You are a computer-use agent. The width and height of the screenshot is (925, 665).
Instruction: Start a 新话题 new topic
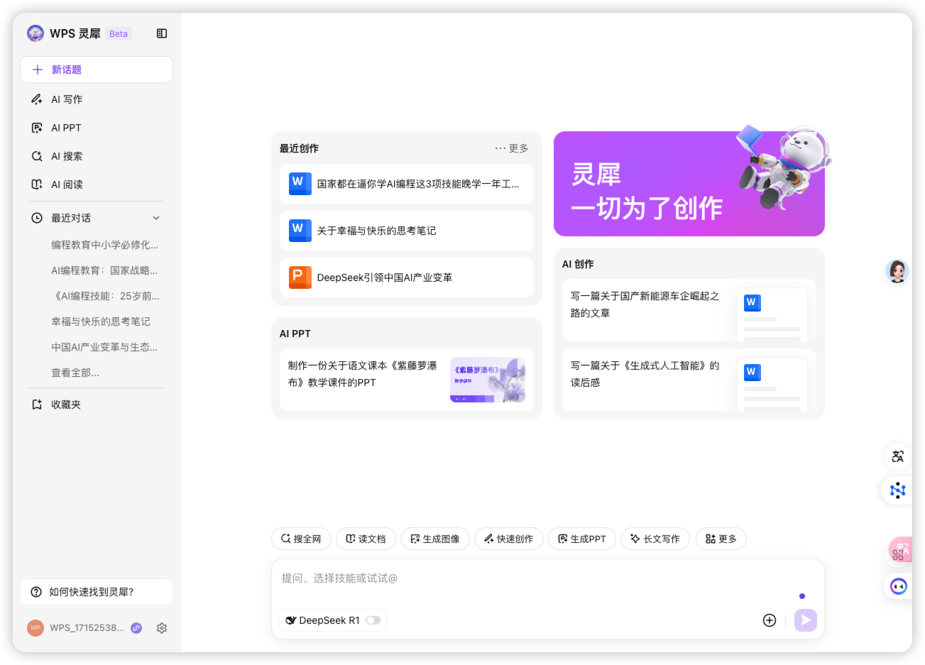pyautogui.click(x=97, y=70)
